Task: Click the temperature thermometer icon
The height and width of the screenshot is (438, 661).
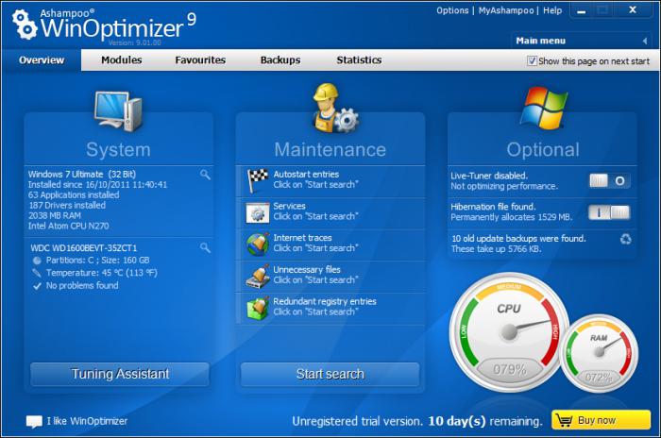Action: tap(37, 273)
